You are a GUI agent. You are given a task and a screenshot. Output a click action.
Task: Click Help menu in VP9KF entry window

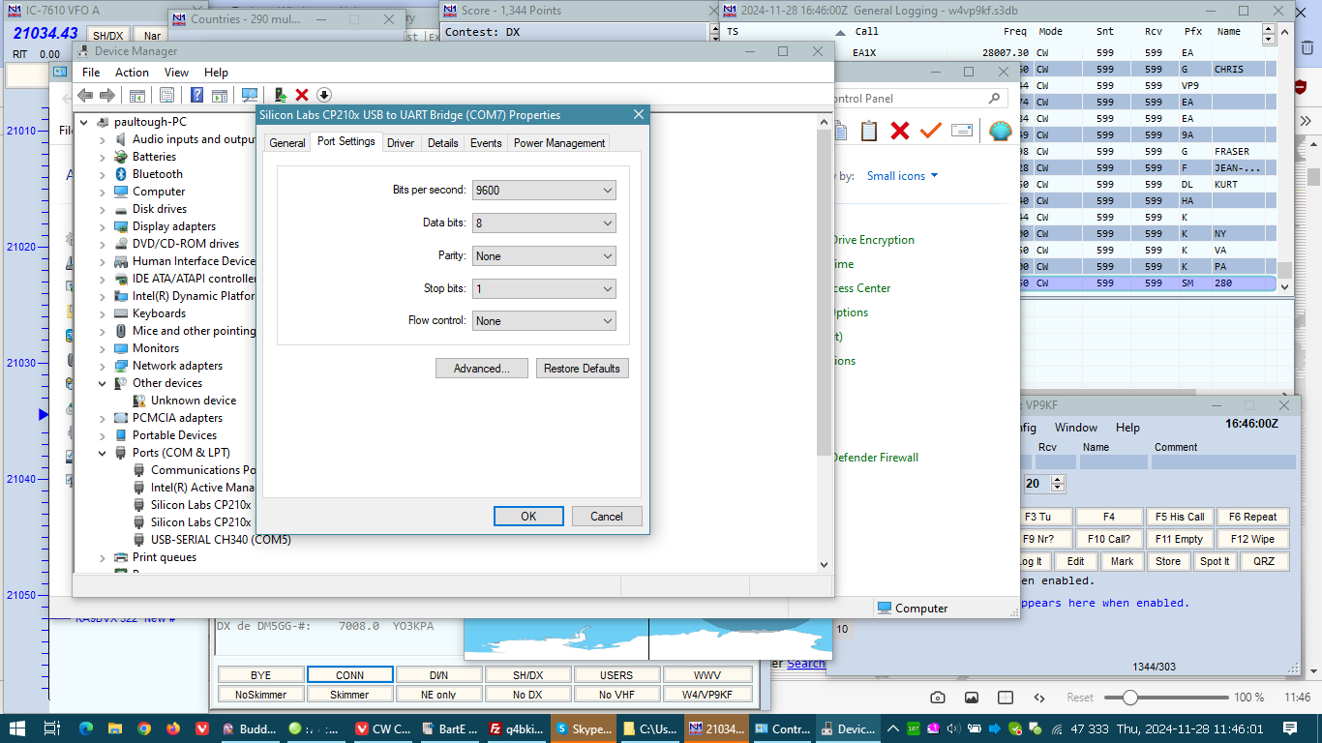(1127, 428)
